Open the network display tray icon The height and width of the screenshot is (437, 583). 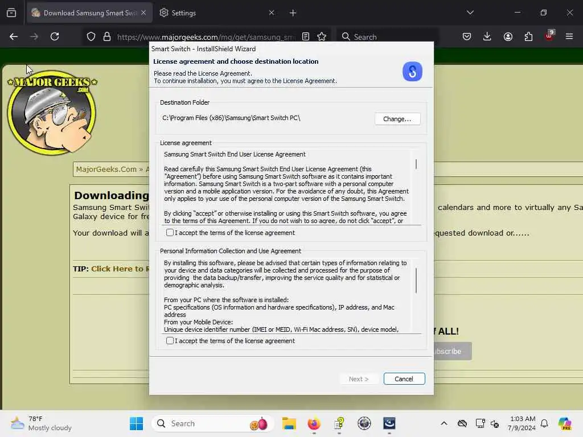click(x=480, y=423)
